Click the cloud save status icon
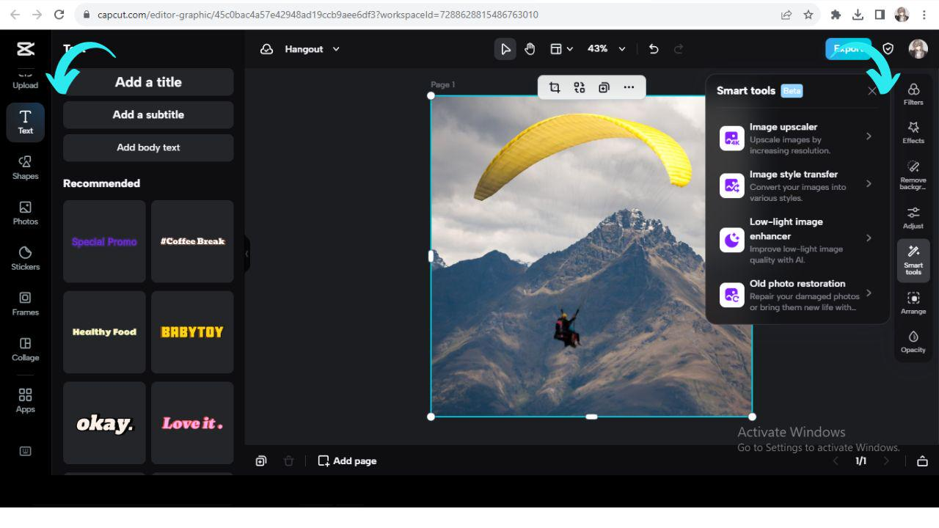Viewport: 939px width, 528px height. [x=267, y=49]
